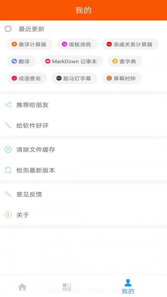The width and height of the screenshot is (167, 297).
Task: Open the 成语查询 idiom lookup tool
Action: (x=27, y=78)
